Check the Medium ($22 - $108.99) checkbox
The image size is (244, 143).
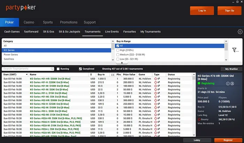[x=118, y=55]
